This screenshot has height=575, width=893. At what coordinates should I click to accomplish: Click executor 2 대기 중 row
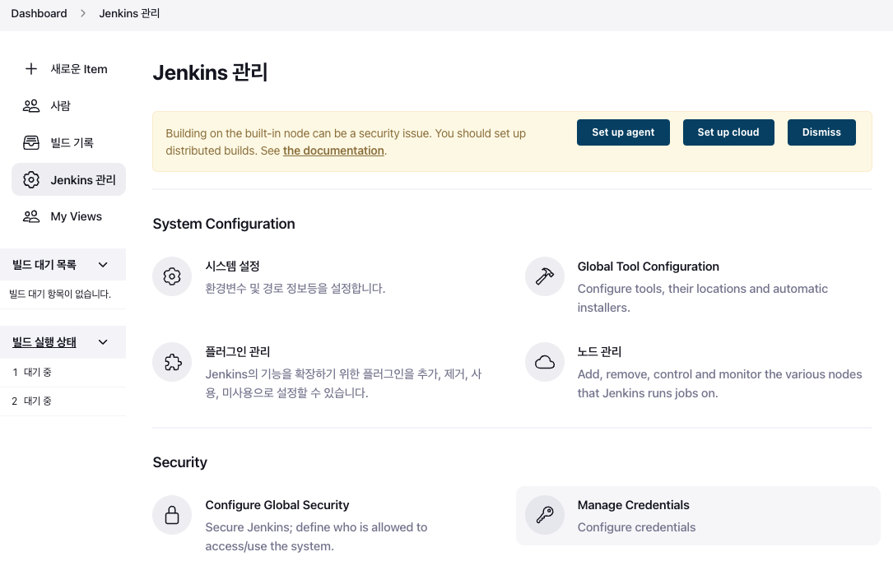click(x=63, y=401)
